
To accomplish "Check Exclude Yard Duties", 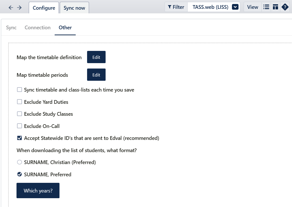I will 20,102.
